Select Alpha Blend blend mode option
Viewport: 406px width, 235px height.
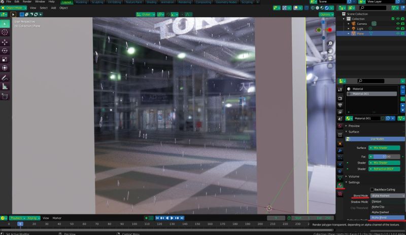[x=387, y=218]
